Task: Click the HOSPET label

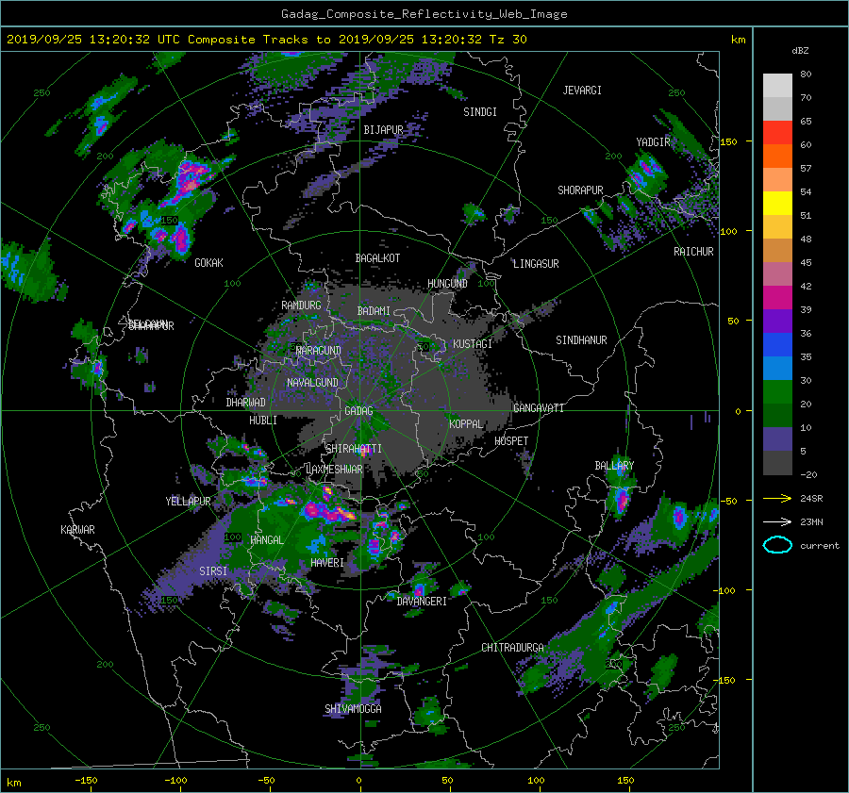Action: point(511,441)
